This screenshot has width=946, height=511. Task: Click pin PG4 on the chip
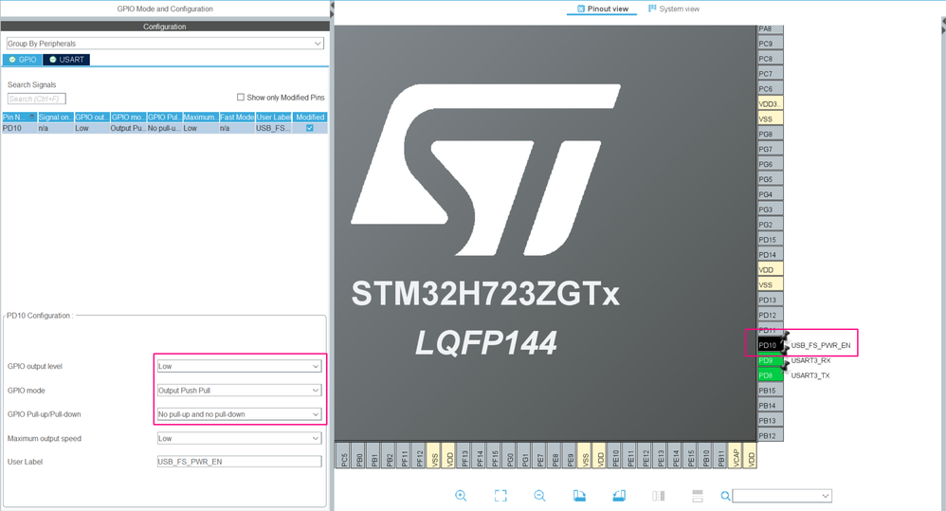[770, 194]
